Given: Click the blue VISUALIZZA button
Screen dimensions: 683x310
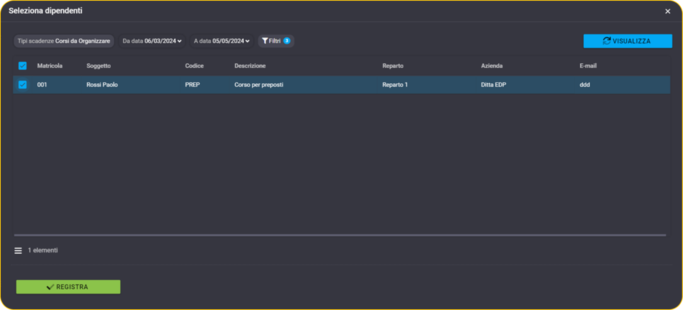Looking at the screenshot, I should [628, 41].
